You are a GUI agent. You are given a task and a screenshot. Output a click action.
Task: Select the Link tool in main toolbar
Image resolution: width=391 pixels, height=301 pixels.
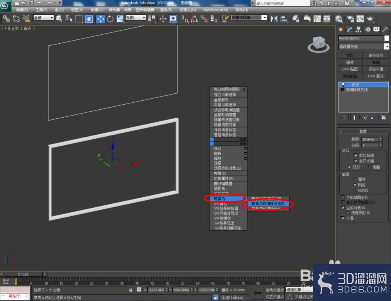click(x=6, y=19)
